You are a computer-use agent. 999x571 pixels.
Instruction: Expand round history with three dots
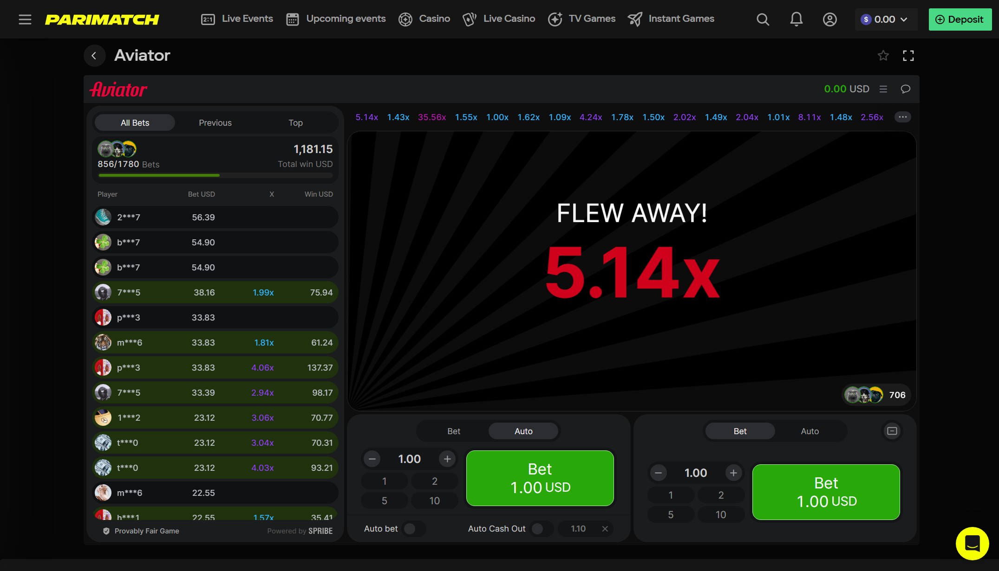tap(902, 117)
